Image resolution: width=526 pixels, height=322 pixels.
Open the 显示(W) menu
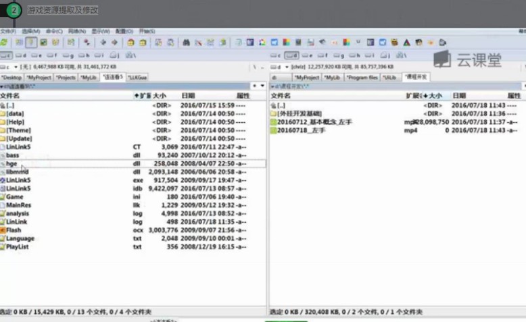[x=101, y=31]
